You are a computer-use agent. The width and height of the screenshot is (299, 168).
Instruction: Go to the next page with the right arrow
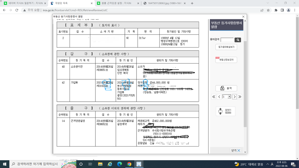point(235,97)
